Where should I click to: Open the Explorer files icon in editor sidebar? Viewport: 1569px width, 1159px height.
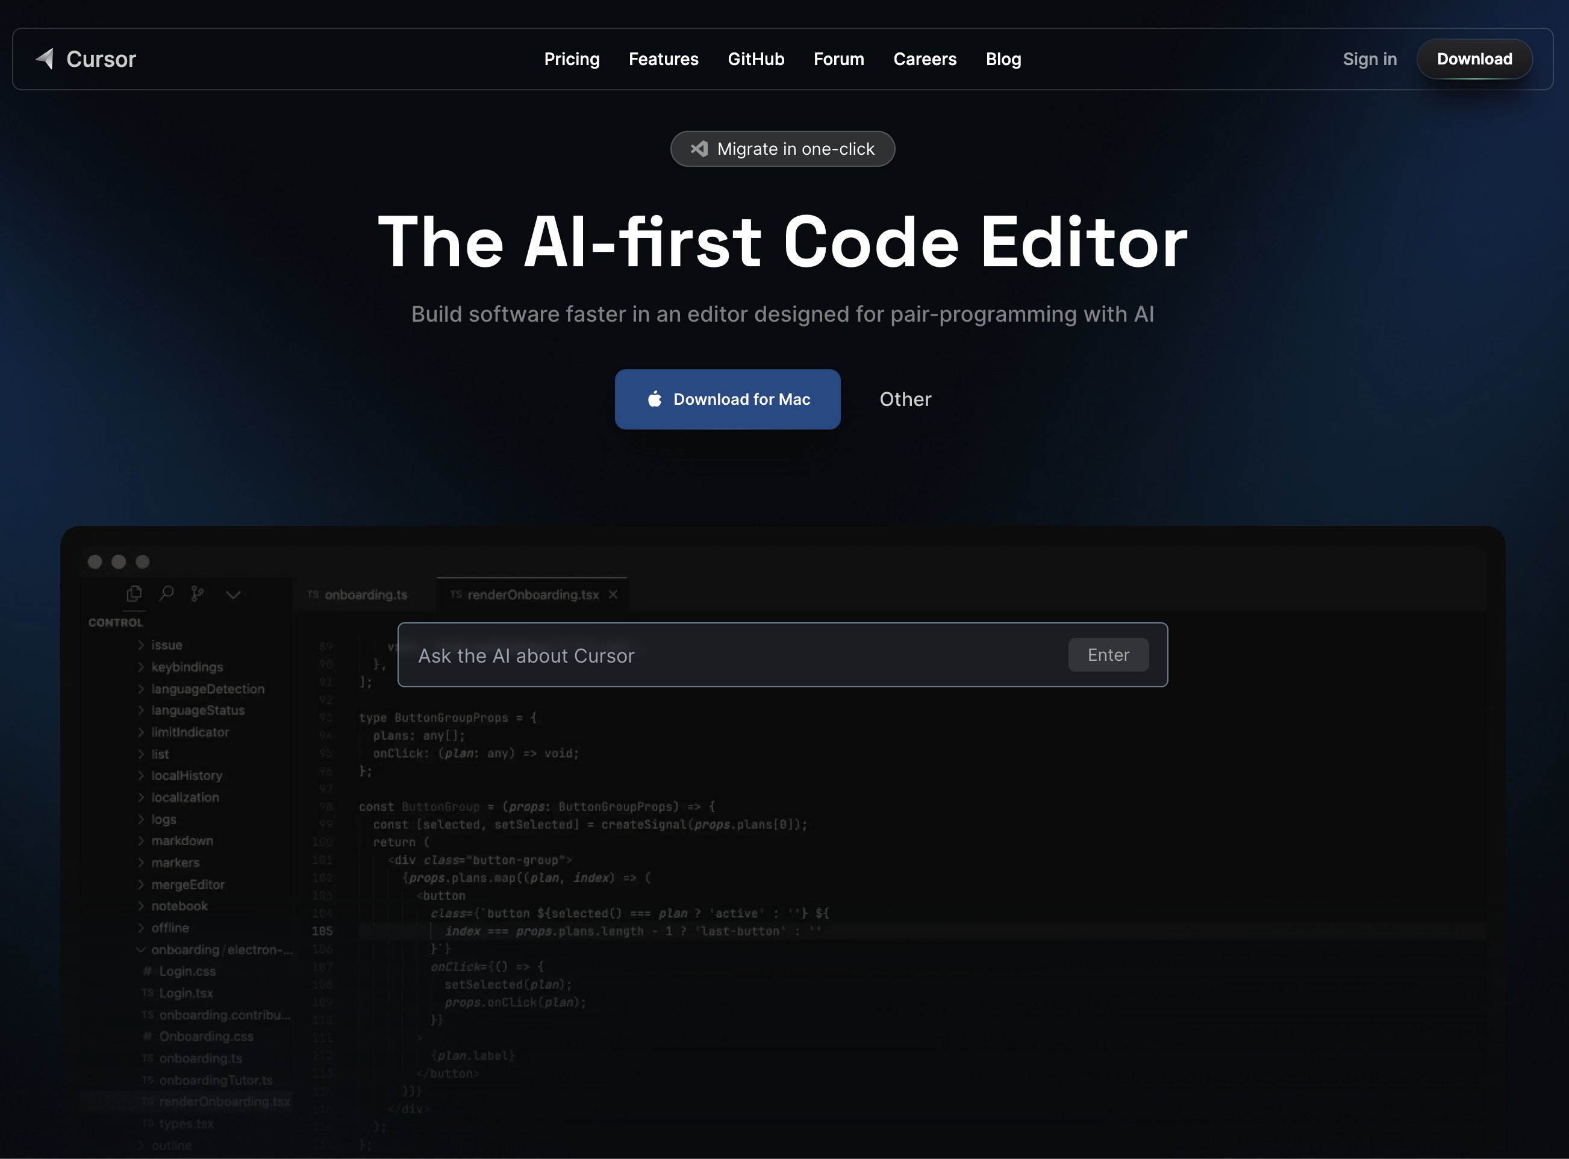[134, 594]
